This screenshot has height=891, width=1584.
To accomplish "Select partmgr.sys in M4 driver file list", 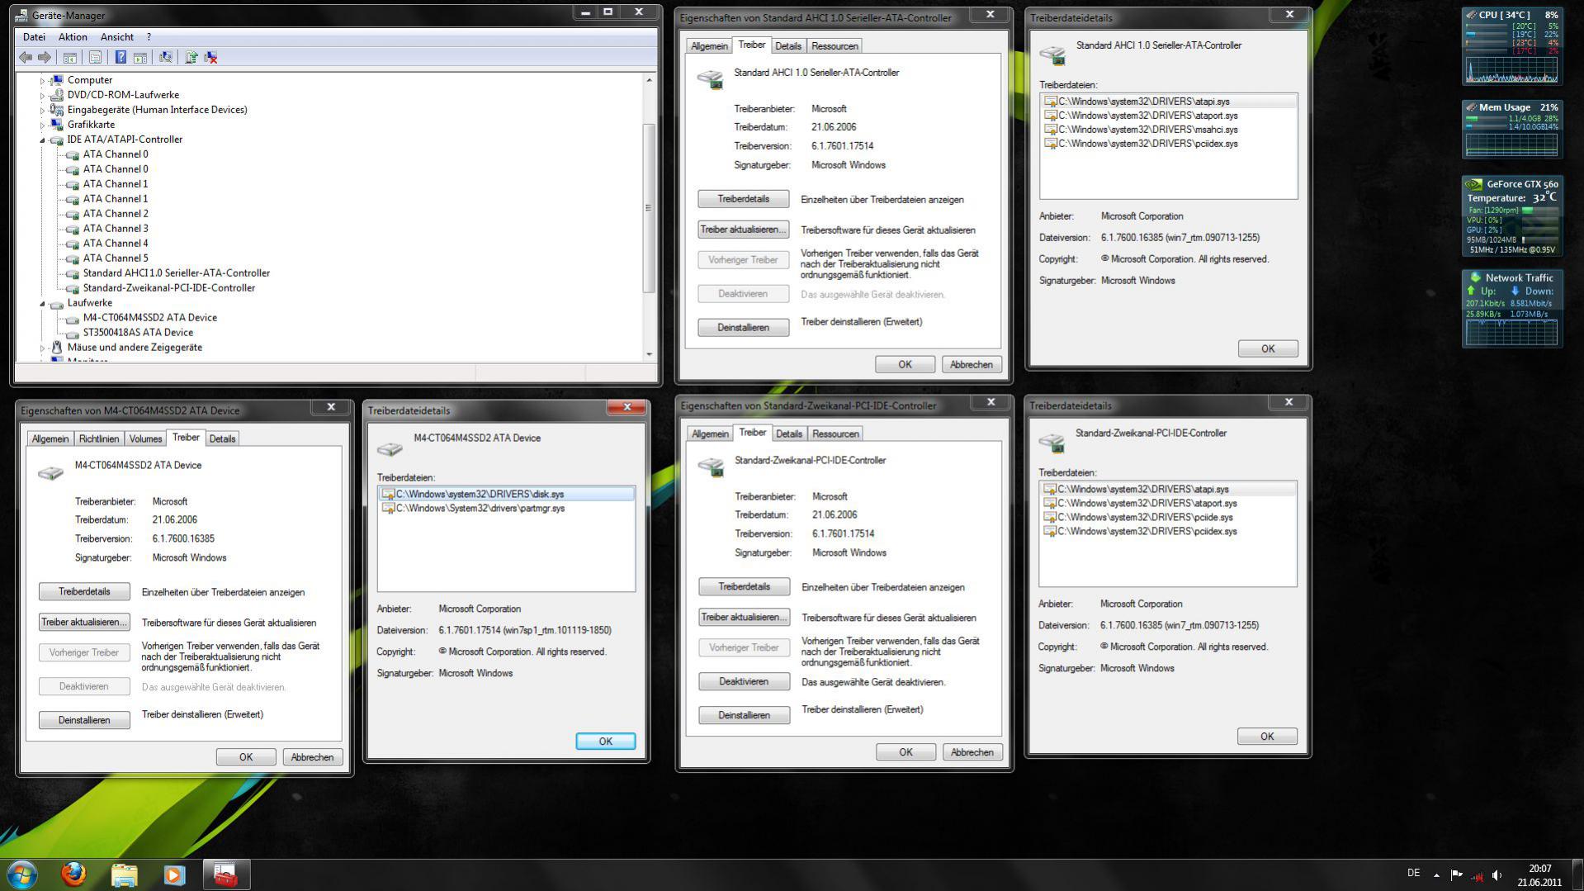I will [x=480, y=509].
